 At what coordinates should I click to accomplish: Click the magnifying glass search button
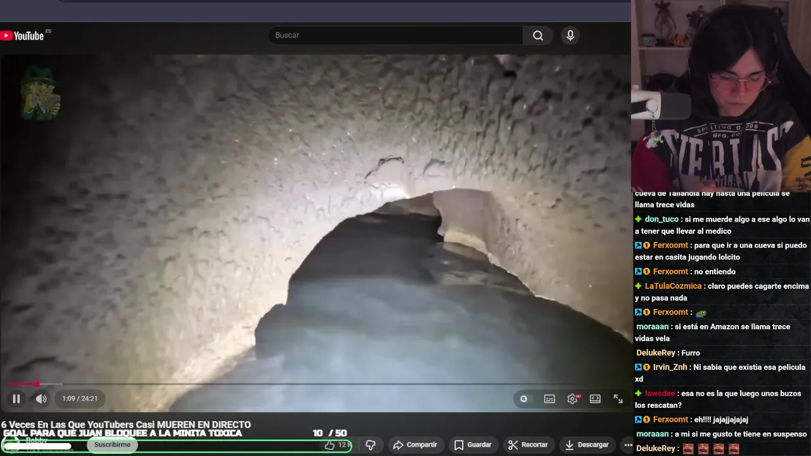pos(538,35)
